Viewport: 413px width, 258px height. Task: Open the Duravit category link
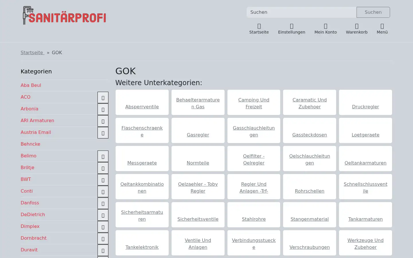pos(29,250)
